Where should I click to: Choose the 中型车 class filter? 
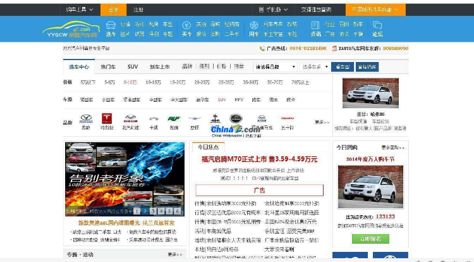pos(155,99)
